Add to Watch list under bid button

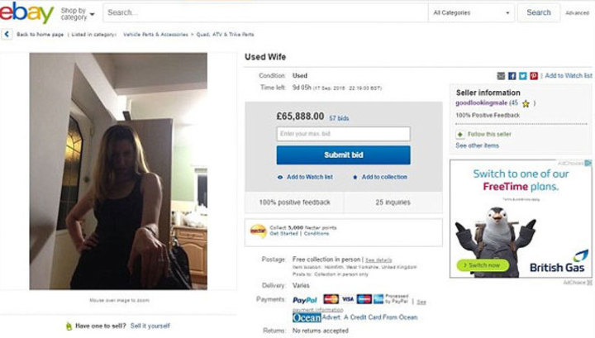tap(305, 177)
